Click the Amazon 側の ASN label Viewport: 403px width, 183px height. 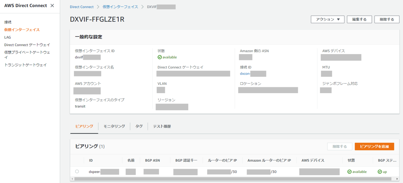(254, 51)
